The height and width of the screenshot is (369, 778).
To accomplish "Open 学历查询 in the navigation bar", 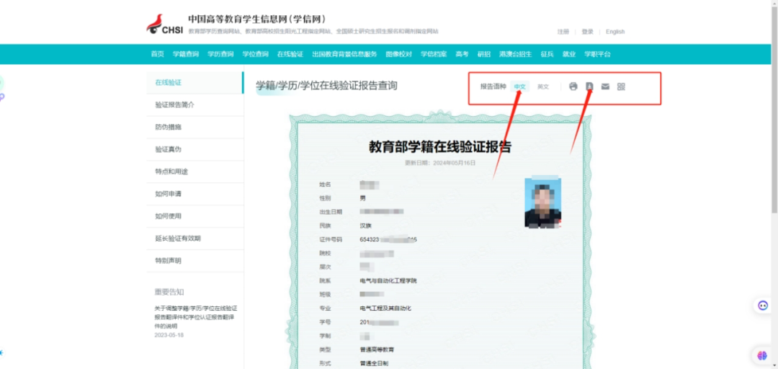I will 220,54.
